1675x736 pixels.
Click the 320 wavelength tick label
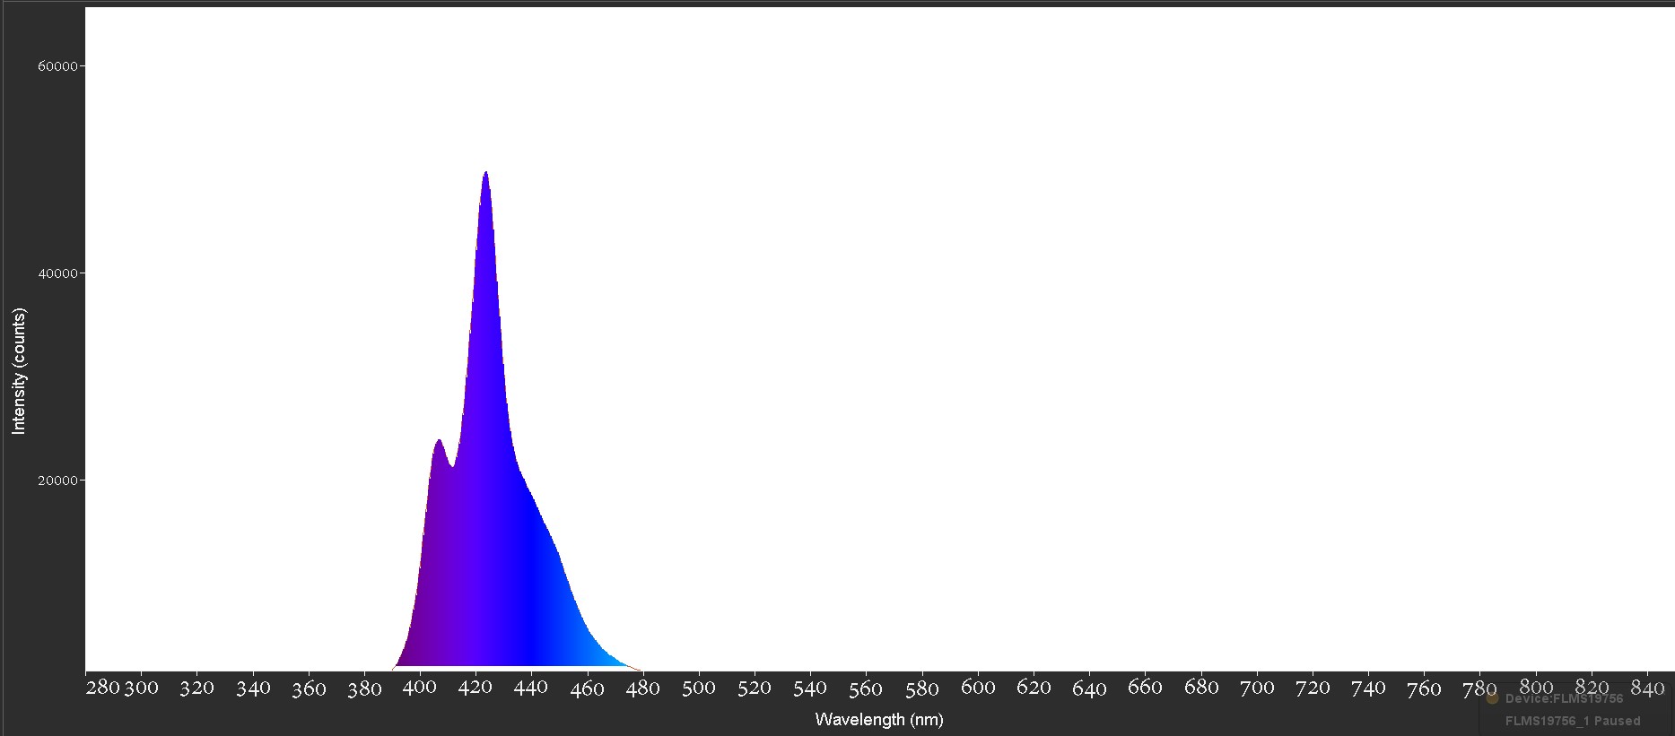coord(196,688)
